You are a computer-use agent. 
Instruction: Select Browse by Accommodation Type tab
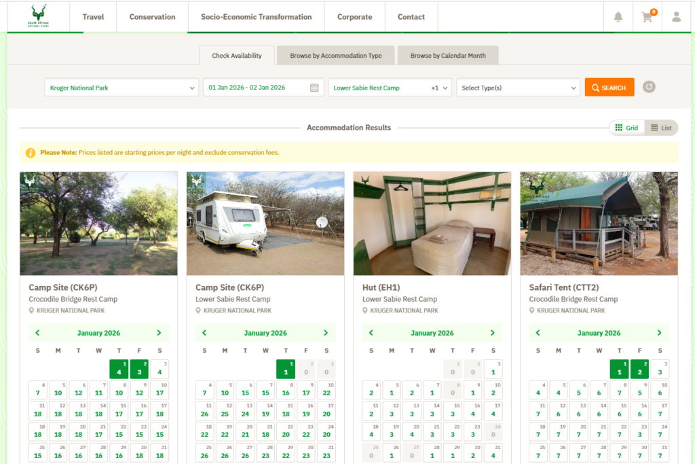click(335, 56)
